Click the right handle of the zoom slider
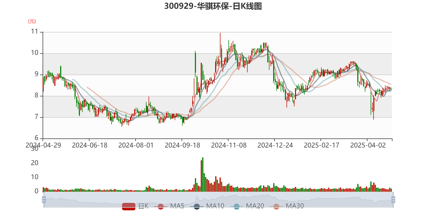Viewport: 426px width, 213px height. 393,199
